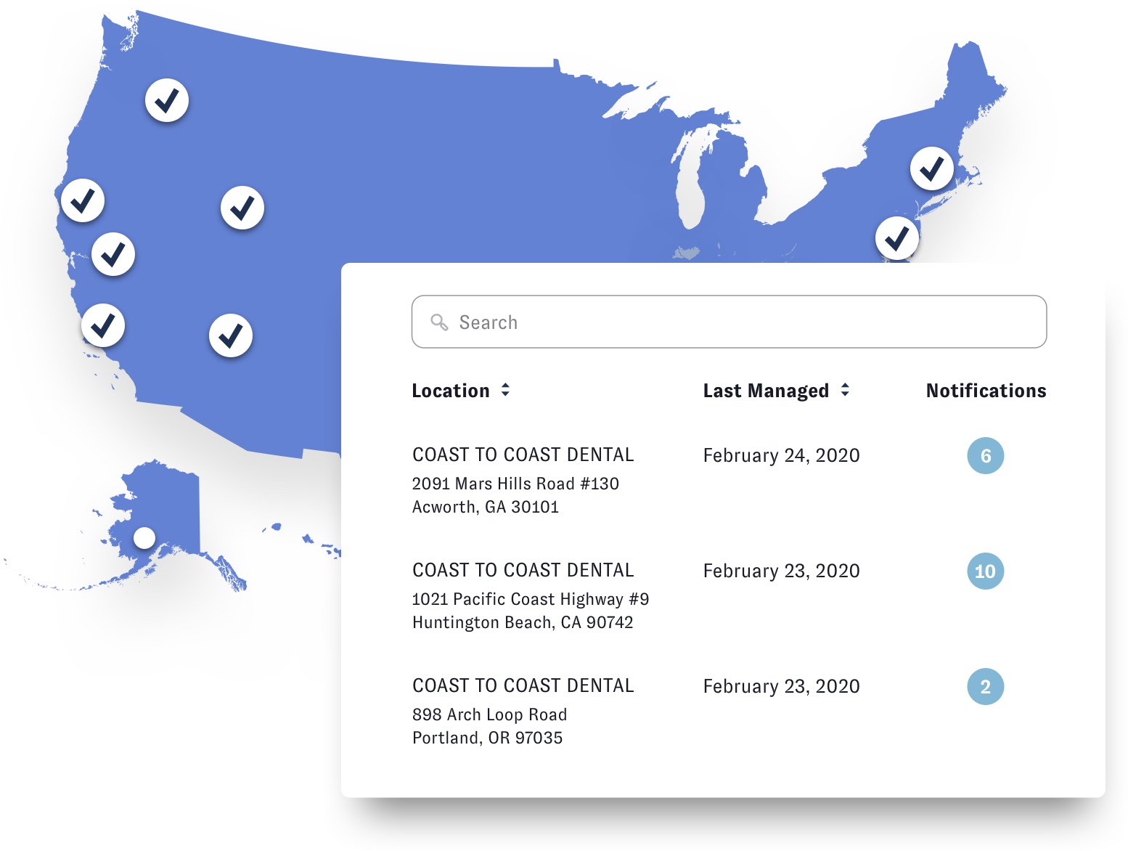Open the 2 notifications badge
The image size is (1128, 851).
(986, 687)
